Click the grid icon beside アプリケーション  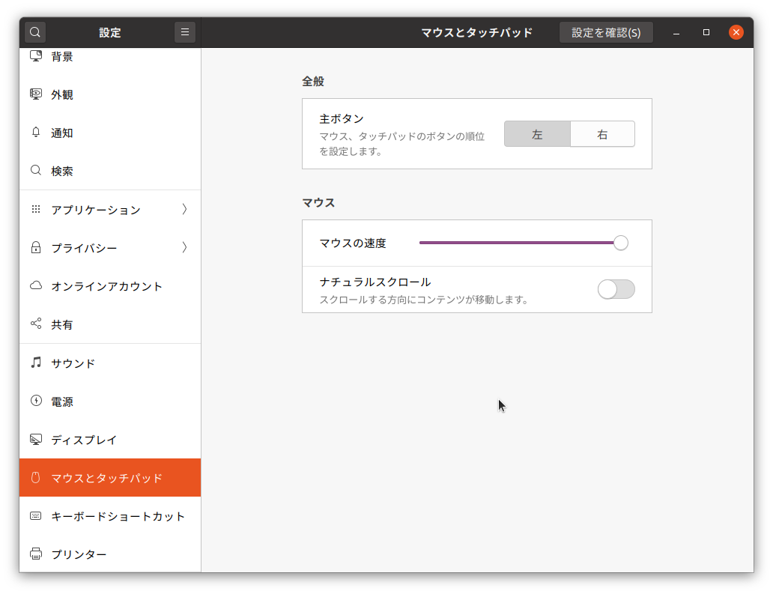36,209
